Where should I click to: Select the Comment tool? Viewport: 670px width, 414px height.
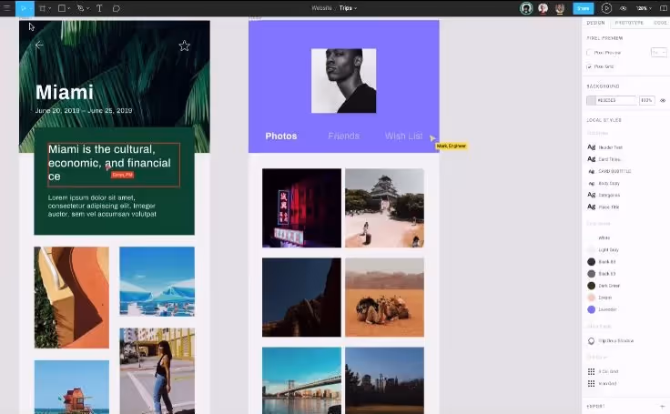(117, 8)
